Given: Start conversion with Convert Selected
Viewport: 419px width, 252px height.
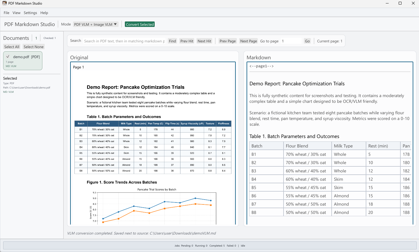Looking at the screenshot, I should (x=140, y=24).
